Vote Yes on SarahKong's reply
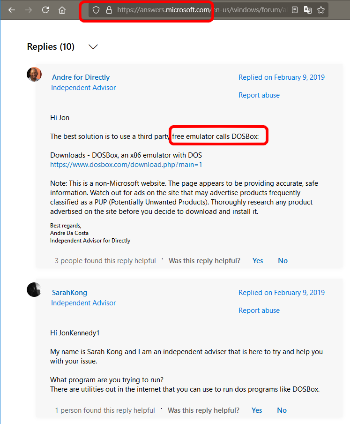This screenshot has height=424, width=350. (x=257, y=410)
